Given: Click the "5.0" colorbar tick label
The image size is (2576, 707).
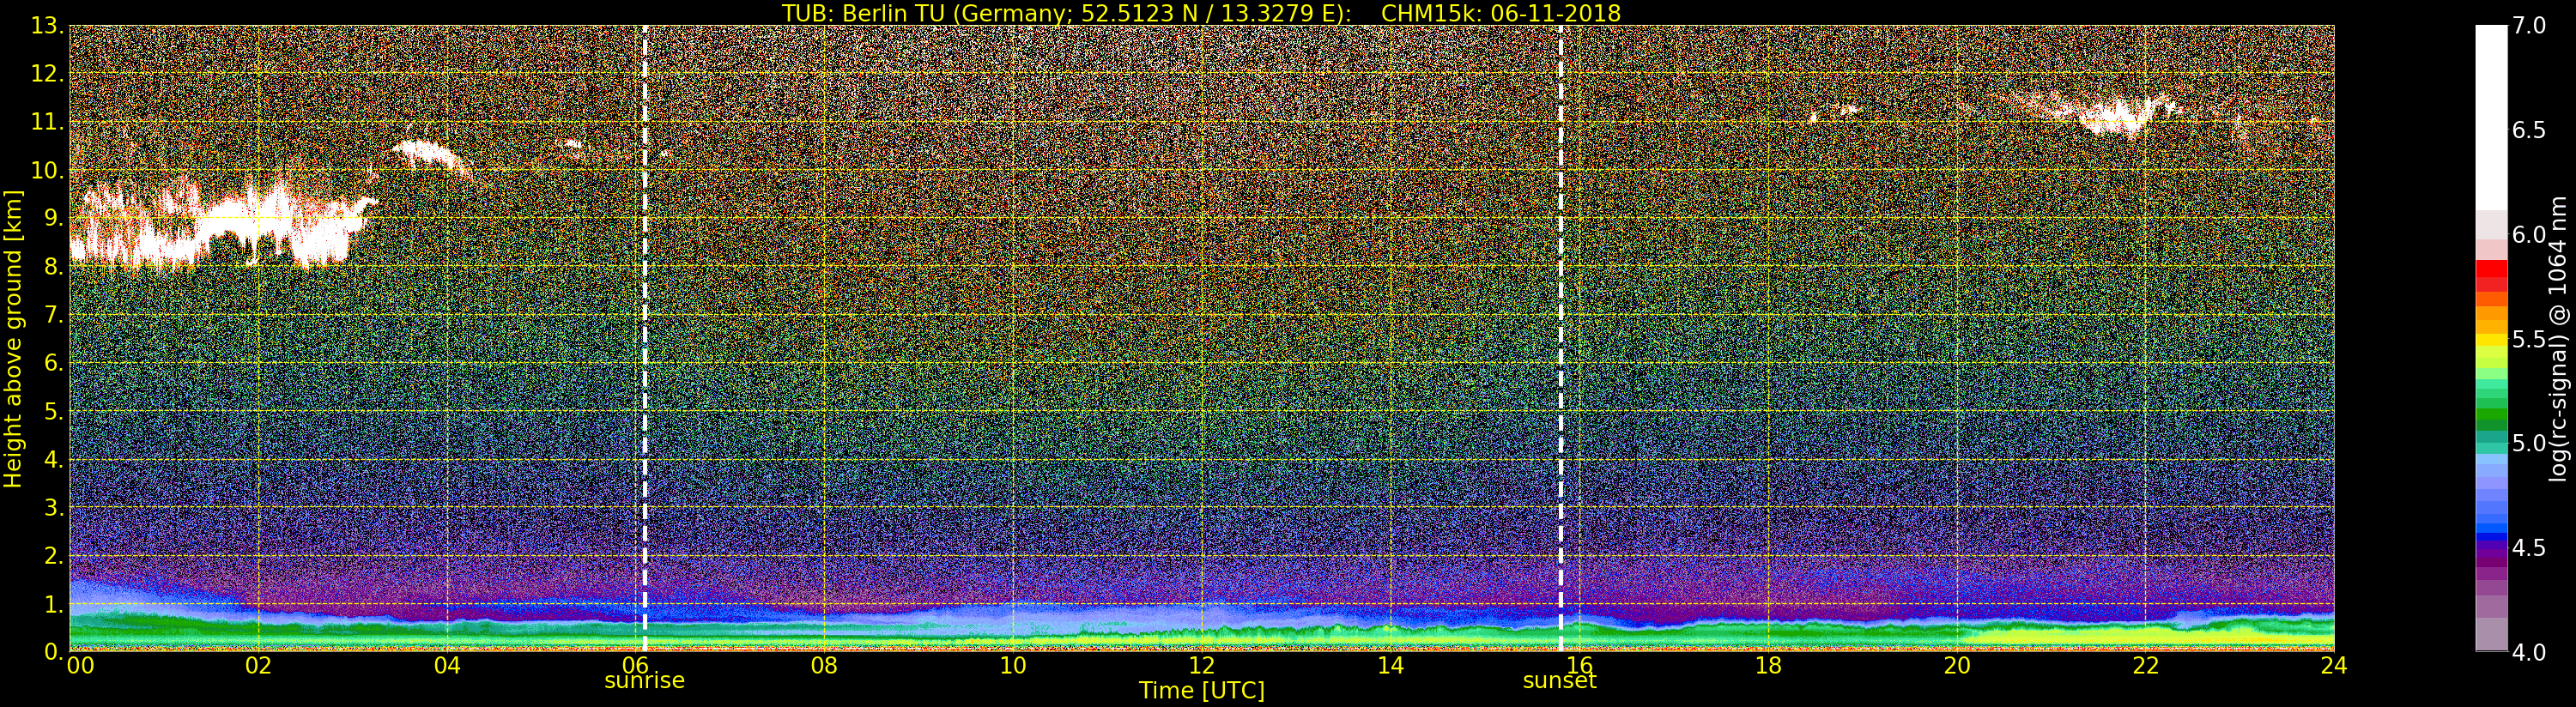Looking at the screenshot, I should (2529, 443).
